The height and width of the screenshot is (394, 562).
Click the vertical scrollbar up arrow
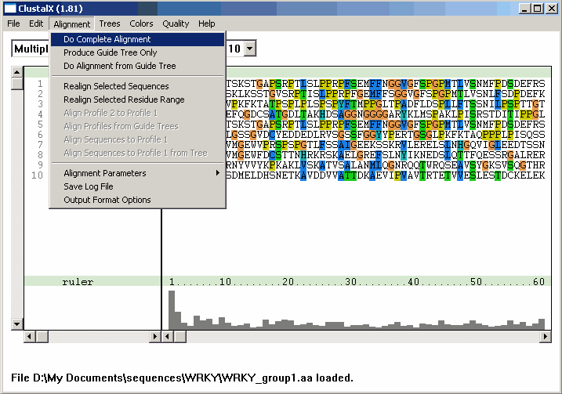point(16,72)
